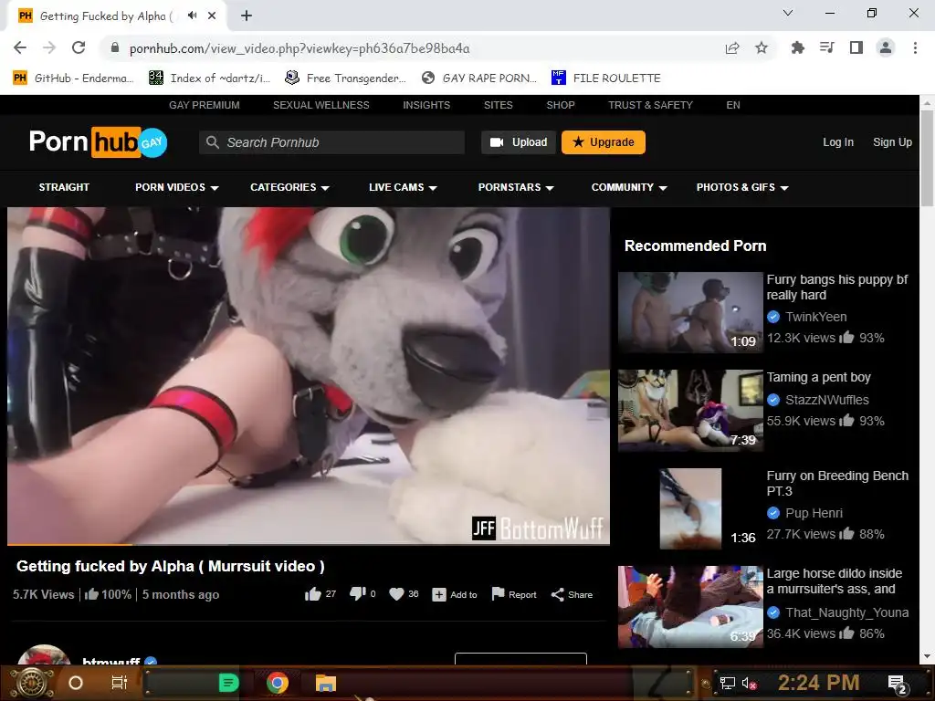
Task: Report the video via the flag icon
Action: click(498, 593)
